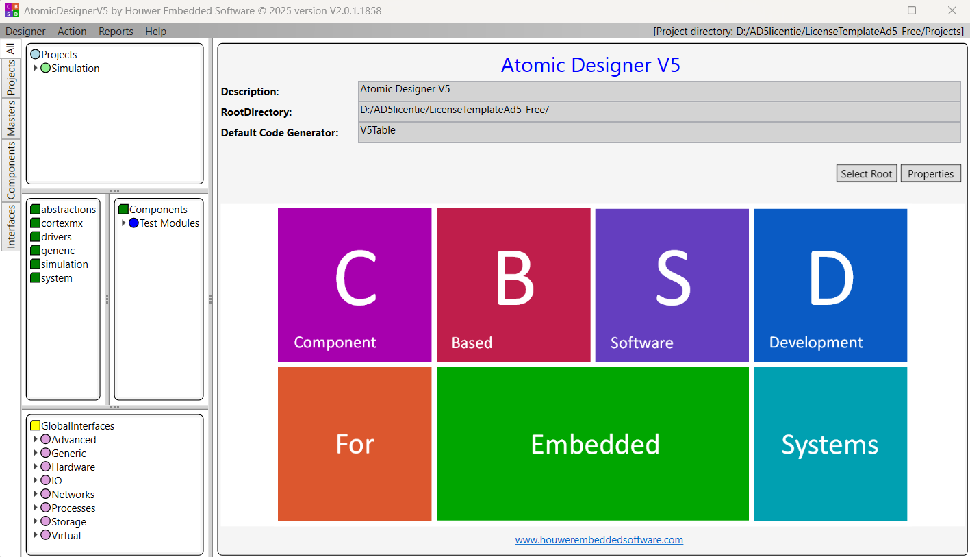Click the Default Code Generator field
The height and width of the screenshot is (557, 970).
point(659,132)
